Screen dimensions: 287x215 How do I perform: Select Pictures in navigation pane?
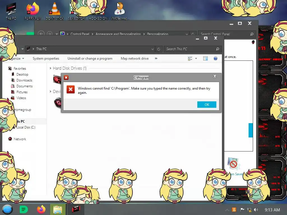pos(22,92)
